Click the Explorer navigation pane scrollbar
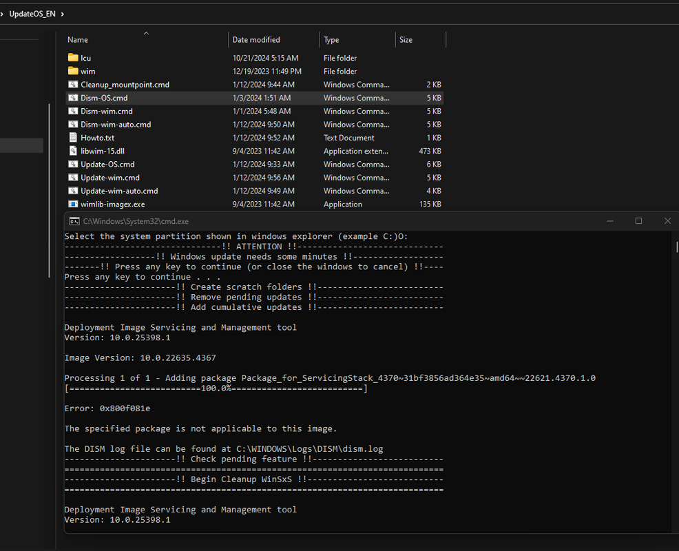 point(50,191)
